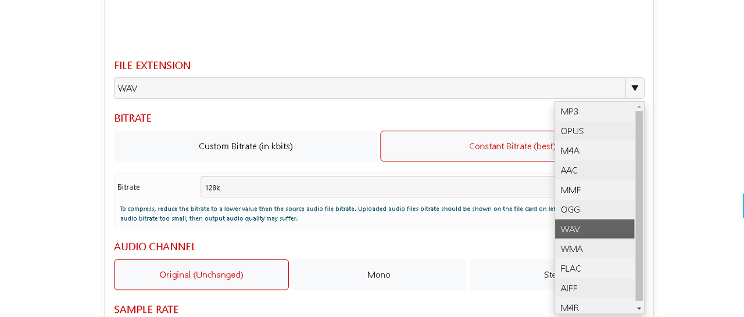
Task: Click the 128k bitrate field
Action: (377, 188)
